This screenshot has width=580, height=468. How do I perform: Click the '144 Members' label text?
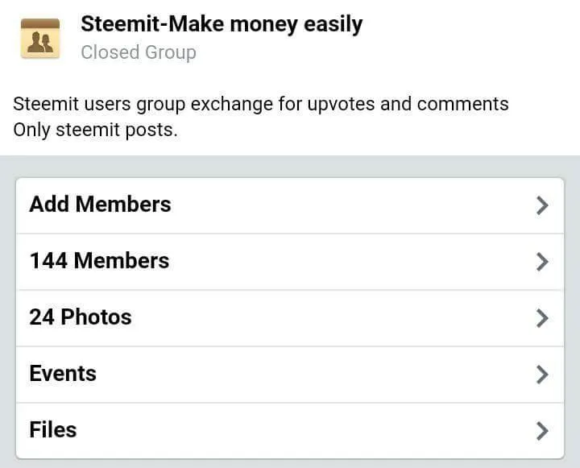[100, 260]
